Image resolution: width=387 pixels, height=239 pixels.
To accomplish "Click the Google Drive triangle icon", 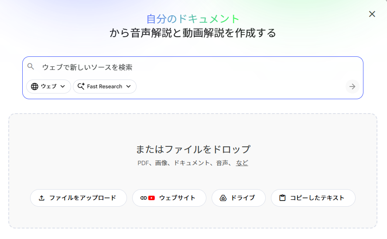I will click(x=223, y=198).
